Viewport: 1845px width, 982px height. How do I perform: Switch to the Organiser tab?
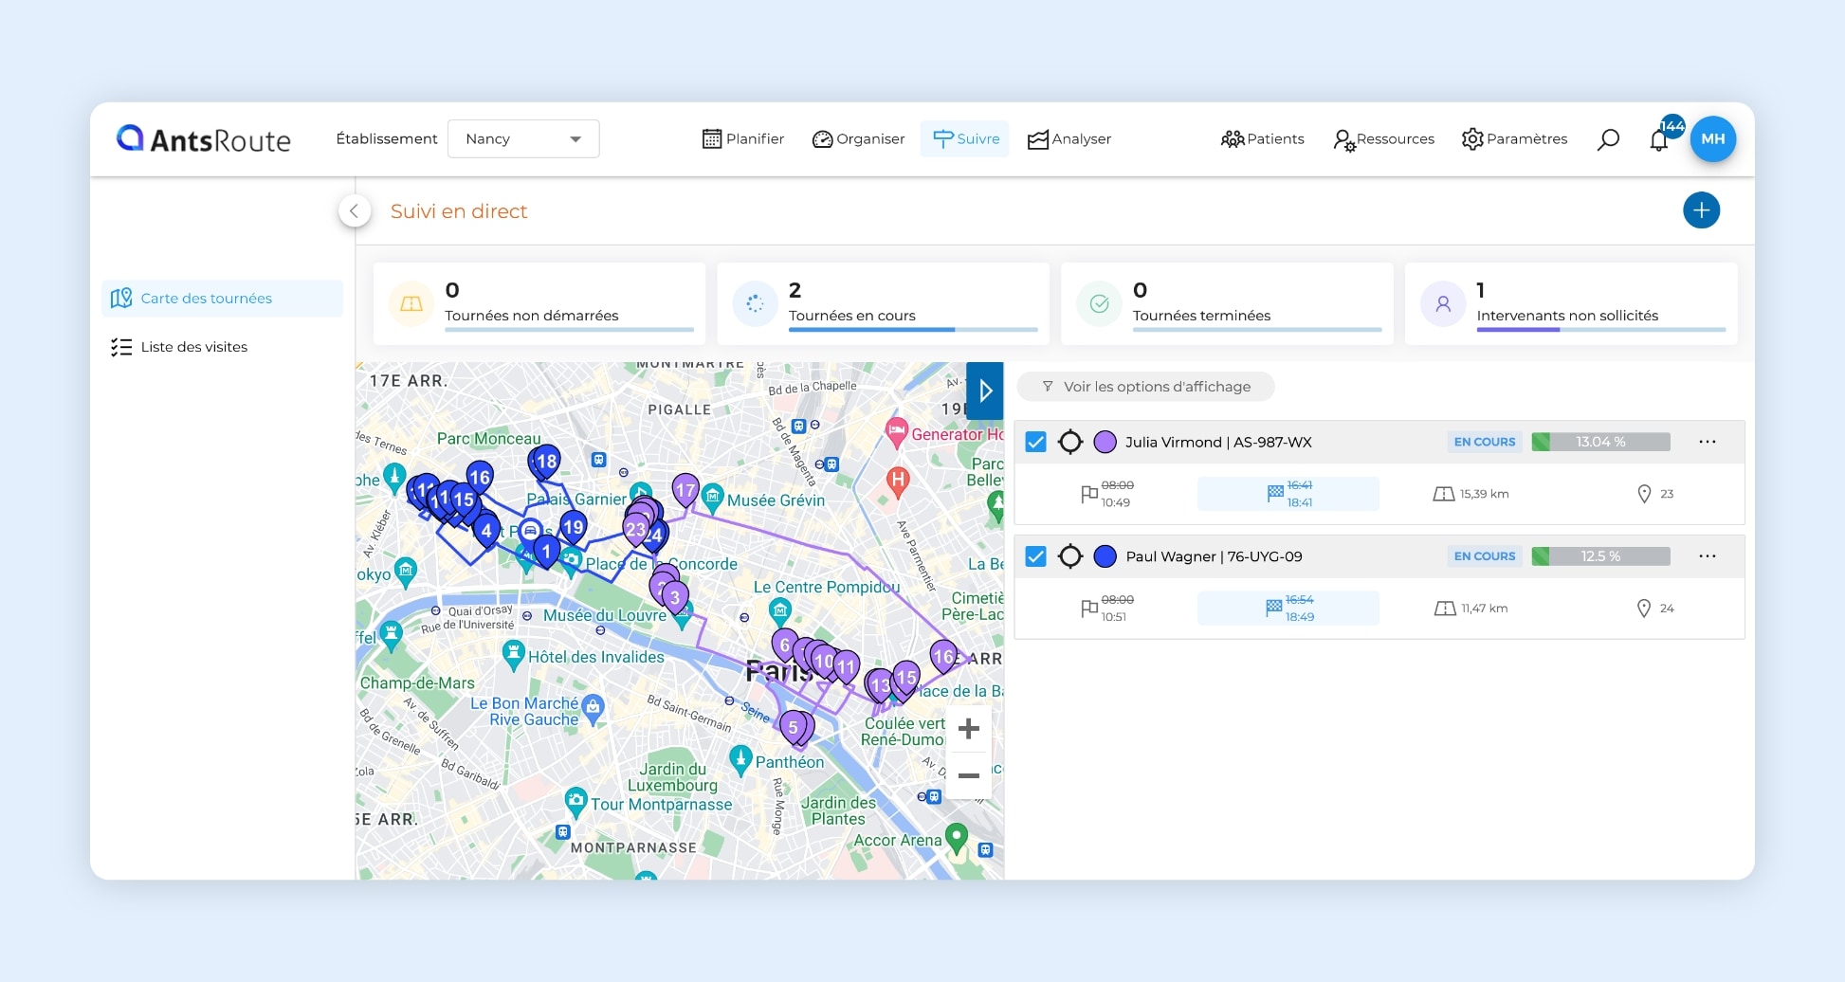(858, 138)
